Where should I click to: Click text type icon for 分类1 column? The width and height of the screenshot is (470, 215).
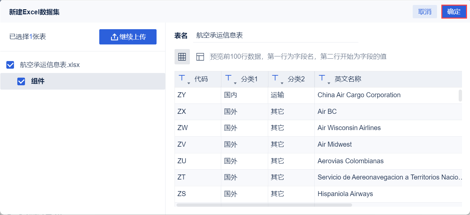229,78
